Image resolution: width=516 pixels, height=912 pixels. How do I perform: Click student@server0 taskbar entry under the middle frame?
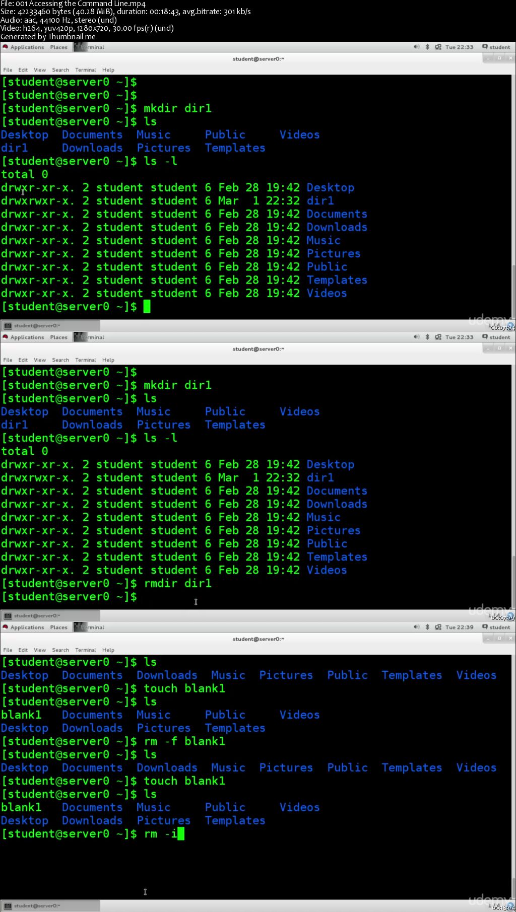tap(50, 616)
